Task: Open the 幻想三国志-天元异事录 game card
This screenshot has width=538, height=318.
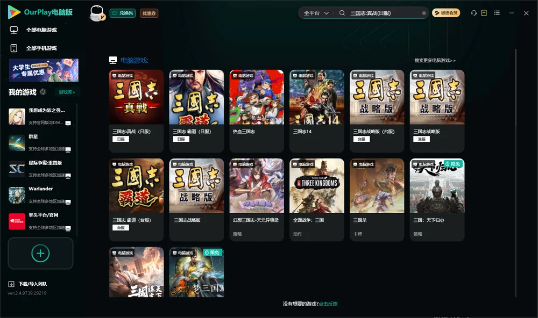Action: 257,200
